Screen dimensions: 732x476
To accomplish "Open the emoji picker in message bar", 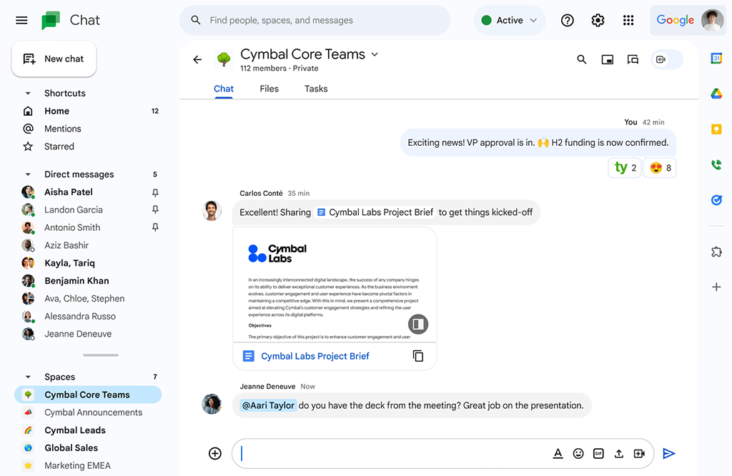I will tap(578, 453).
